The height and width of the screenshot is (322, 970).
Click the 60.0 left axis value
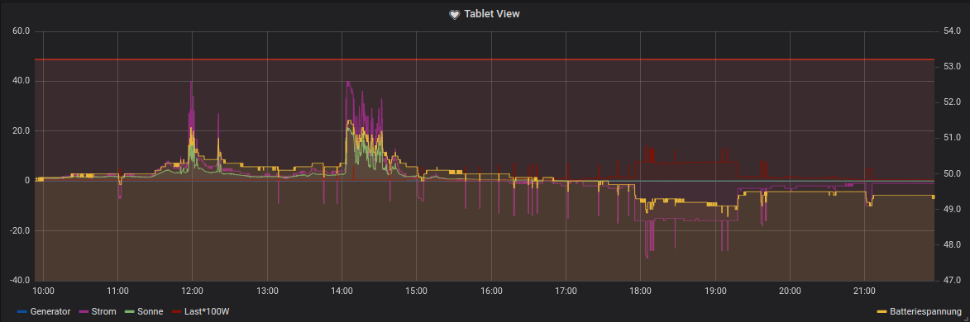[21, 31]
